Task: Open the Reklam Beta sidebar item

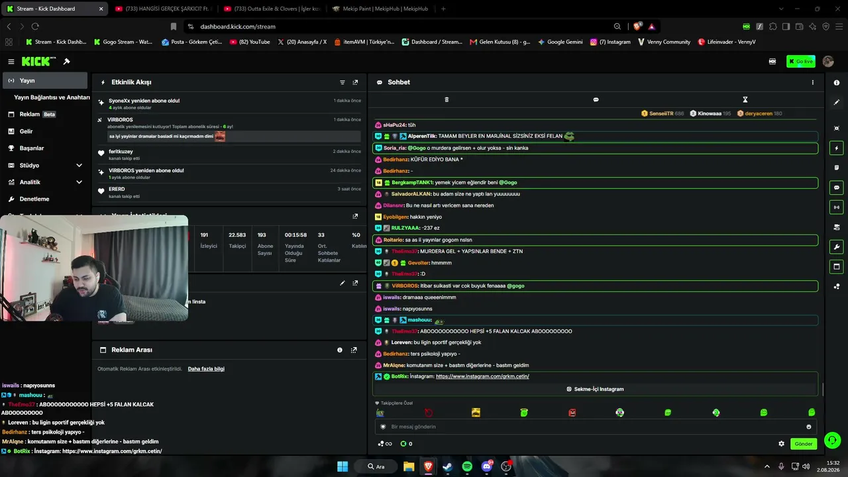Action: pos(46,114)
